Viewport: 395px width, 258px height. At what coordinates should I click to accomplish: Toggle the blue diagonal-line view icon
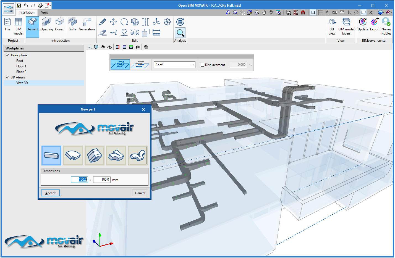(124, 47)
